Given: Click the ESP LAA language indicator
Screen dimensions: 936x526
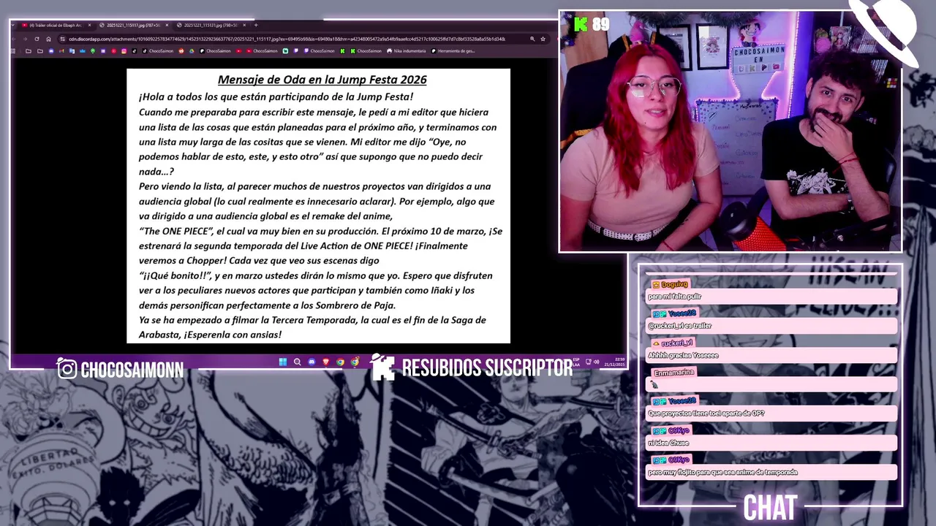Looking at the screenshot, I should (x=576, y=362).
